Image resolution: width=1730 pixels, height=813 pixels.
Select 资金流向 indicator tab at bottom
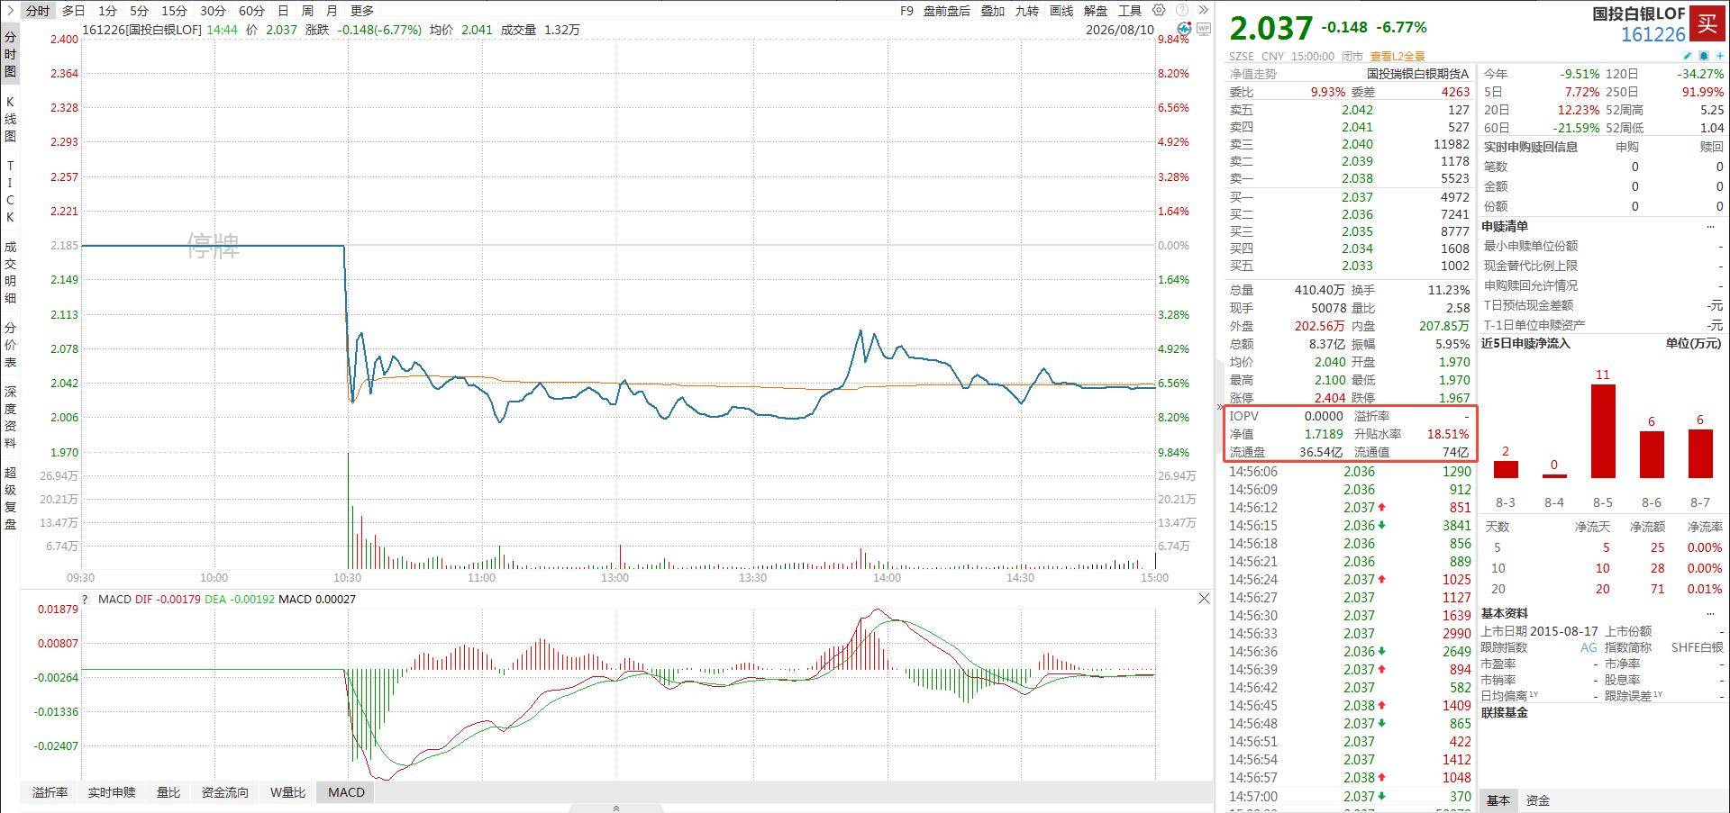[x=224, y=792]
